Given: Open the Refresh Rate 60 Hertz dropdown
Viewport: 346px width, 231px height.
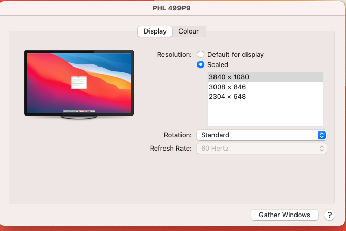Looking at the screenshot, I should point(262,148).
